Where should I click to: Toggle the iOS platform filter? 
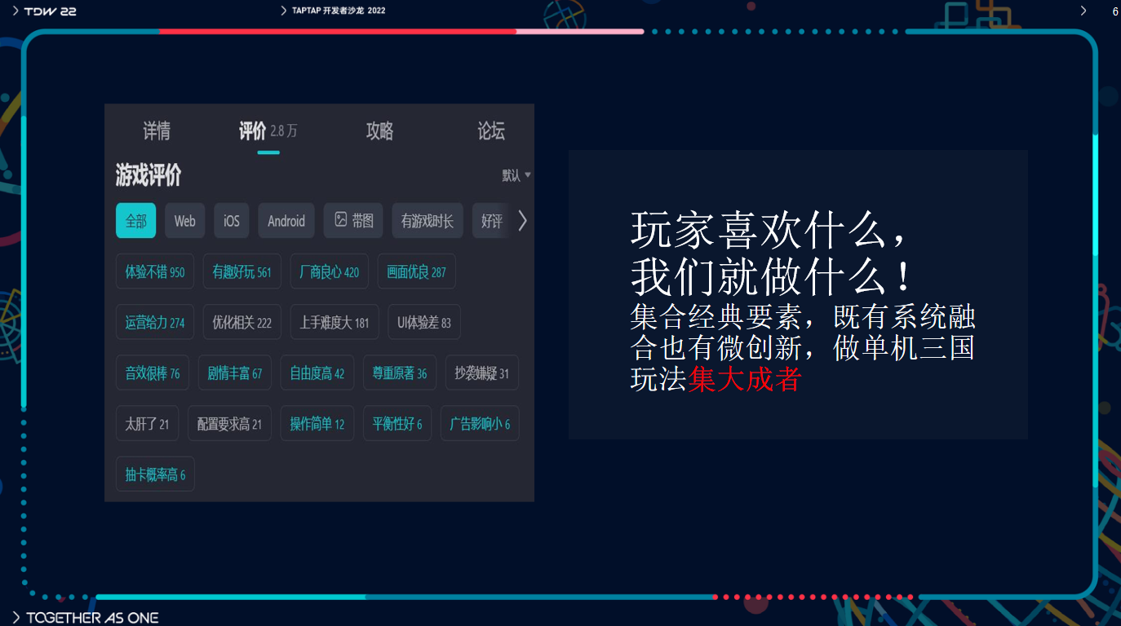pos(232,221)
